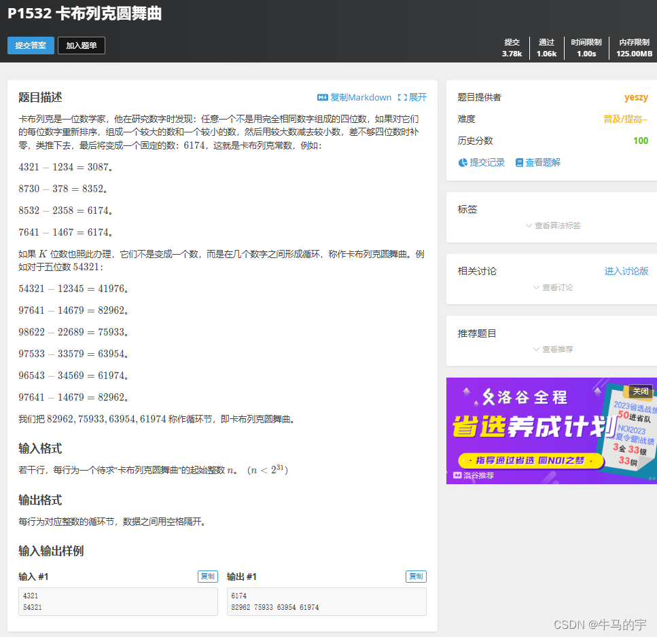657x637 pixels.
Task: Open the provider profile yeszy
Action: tap(636, 98)
